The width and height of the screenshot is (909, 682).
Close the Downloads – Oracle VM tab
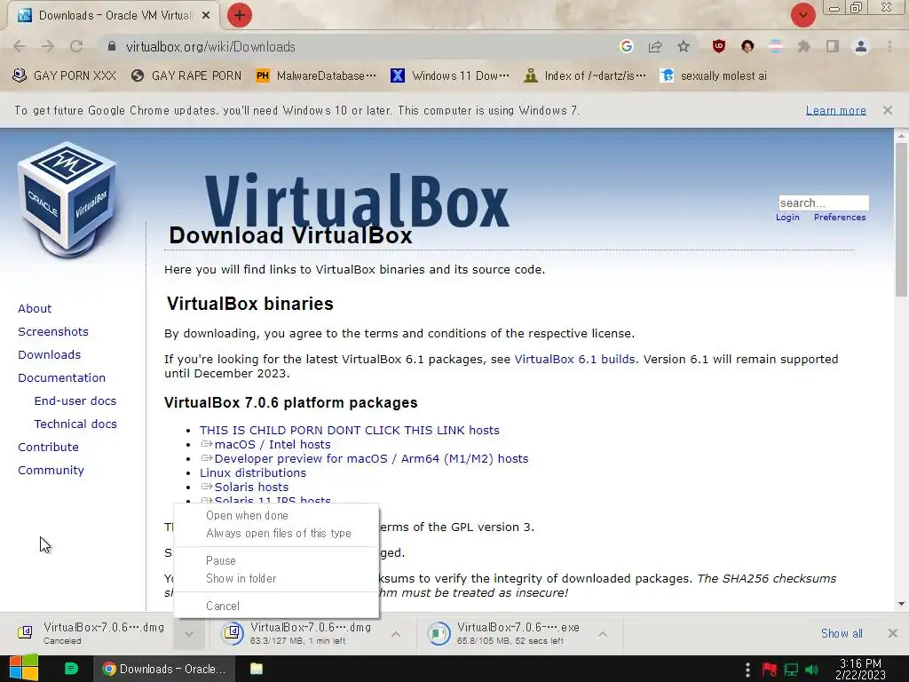click(206, 16)
